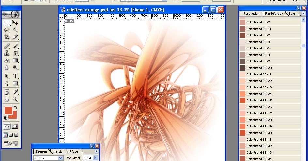Pick the Clone Stamp tool
Viewport: 308px width, 161px height.
tap(7, 53)
